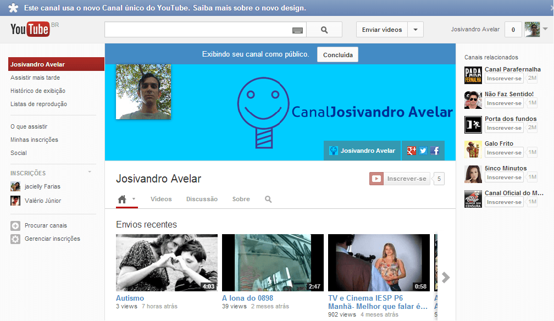Click TV e Cinema IESP P6 title
Screen dimensions: 554x321
tap(378, 302)
